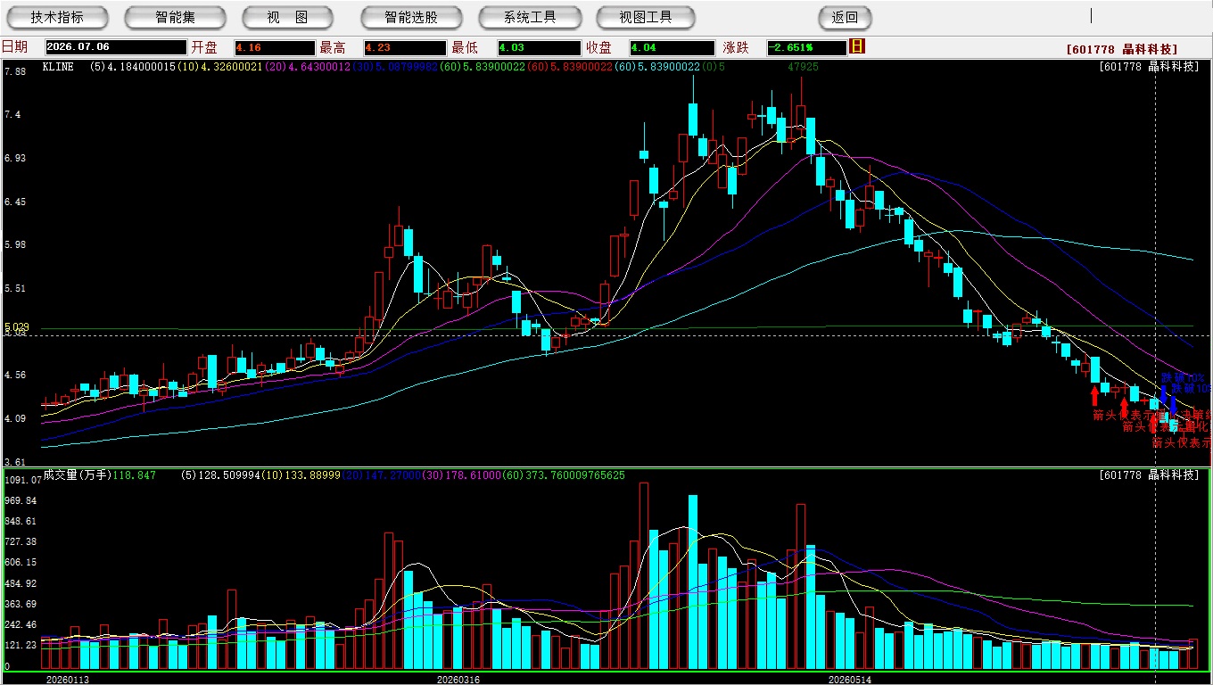
Task: Click the 成交量(万手) panel label
Action: pos(77,475)
